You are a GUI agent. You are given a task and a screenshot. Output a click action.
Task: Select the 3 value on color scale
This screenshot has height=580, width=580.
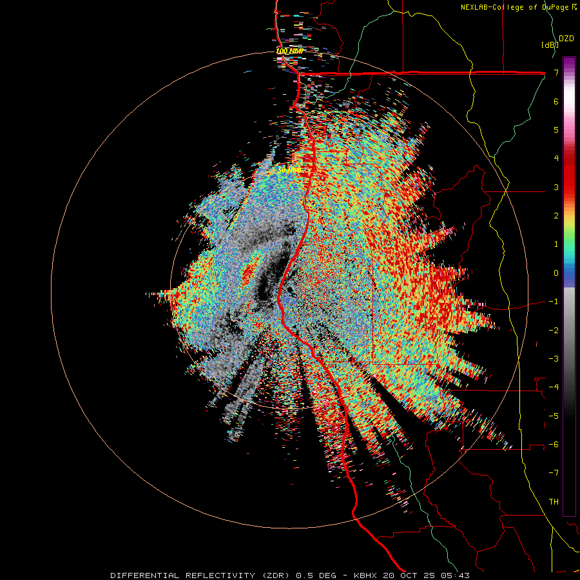556,187
